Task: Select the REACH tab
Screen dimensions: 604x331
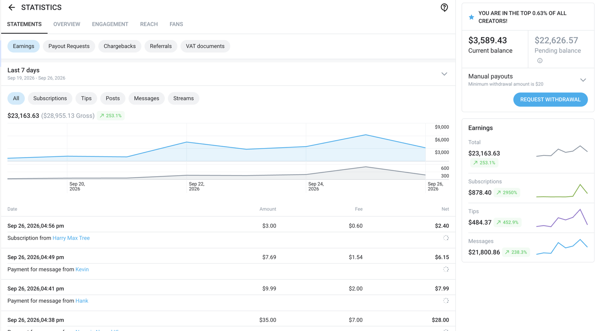Action: coord(149,24)
